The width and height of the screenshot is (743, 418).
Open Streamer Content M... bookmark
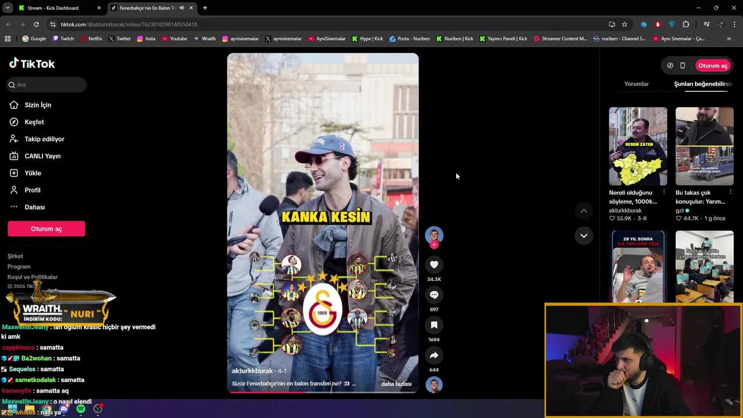tap(560, 39)
